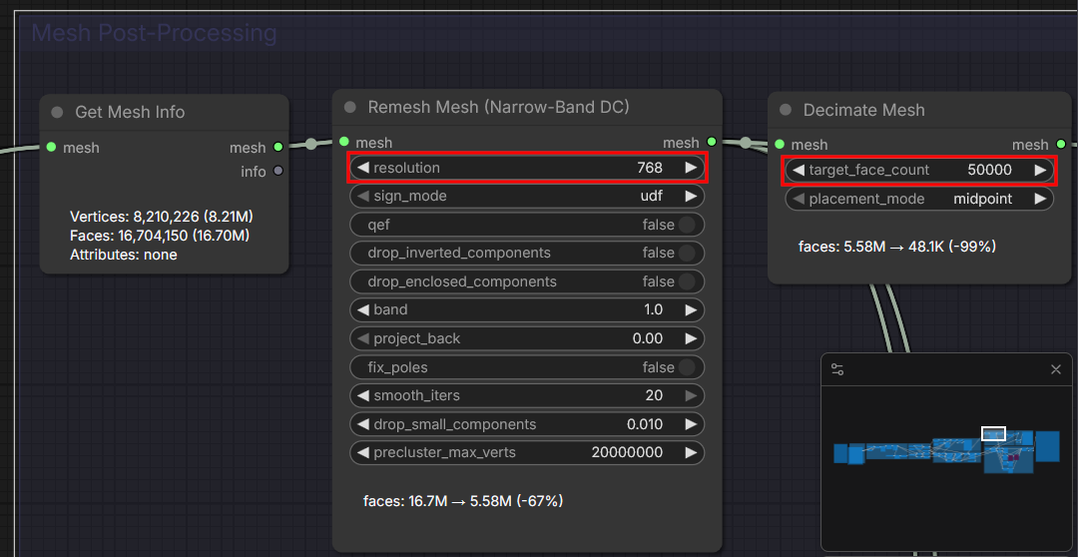This screenshot has width=1078, height=557.
Task: Click Faces: 16,704,150 text
Action: 160,236
